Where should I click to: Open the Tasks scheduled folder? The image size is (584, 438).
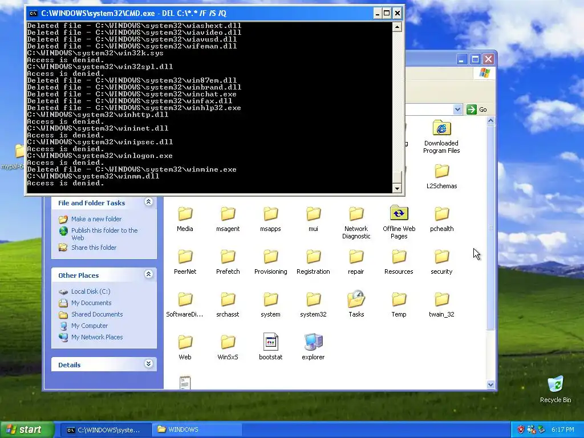[x=356, y=304]
